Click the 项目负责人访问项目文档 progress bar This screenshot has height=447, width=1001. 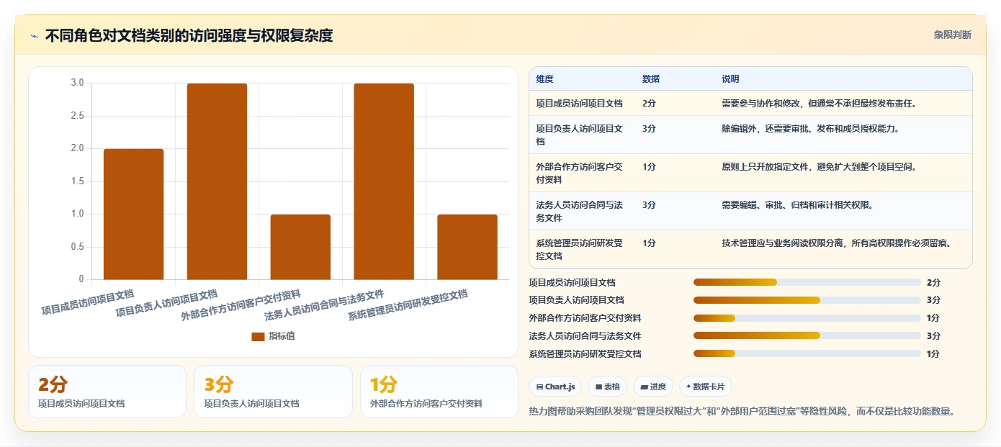(807, 300)
